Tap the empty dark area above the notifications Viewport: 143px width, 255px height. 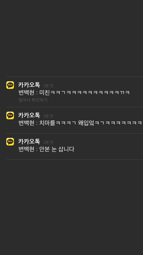(71, 38)
